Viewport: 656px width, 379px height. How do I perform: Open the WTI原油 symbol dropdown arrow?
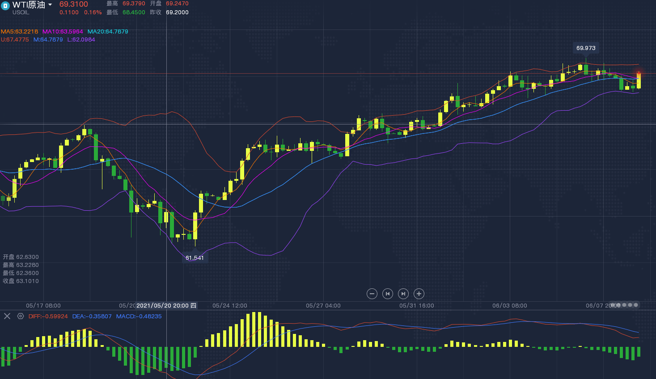point(50,5)
